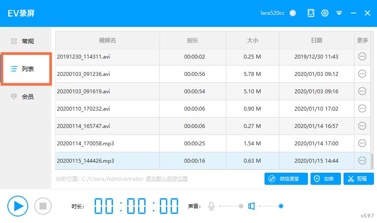Open the 会员 membership tab
377x223 pixels.
point(26,97)
